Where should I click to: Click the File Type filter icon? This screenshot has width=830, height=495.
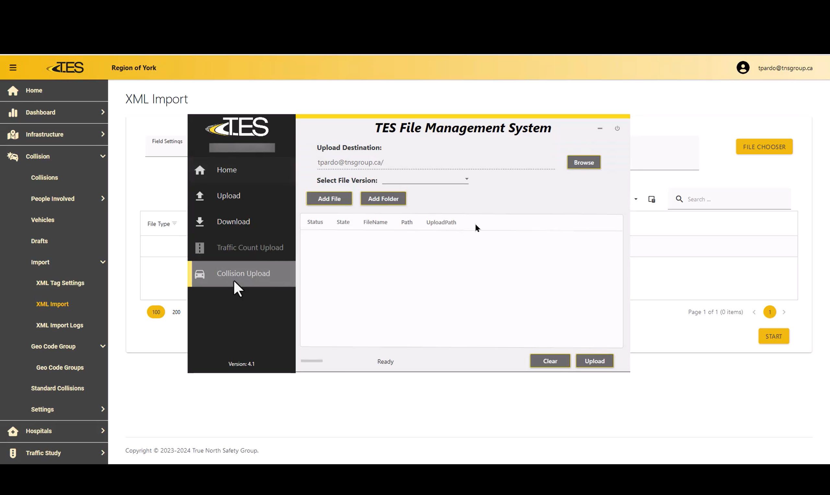point(174,224)
